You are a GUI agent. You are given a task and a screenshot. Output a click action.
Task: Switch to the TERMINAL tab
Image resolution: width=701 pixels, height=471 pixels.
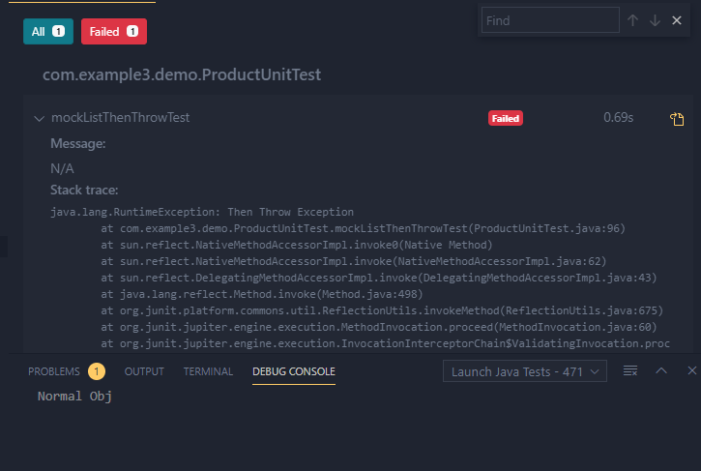208,371
